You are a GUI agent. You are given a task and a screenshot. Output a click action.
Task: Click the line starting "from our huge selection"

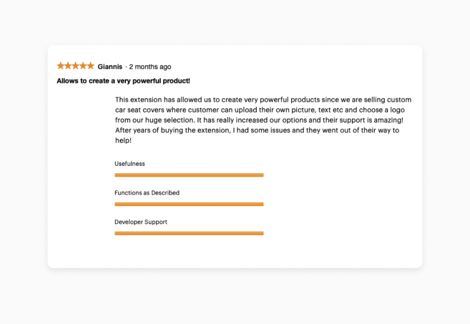click(260, 120)
